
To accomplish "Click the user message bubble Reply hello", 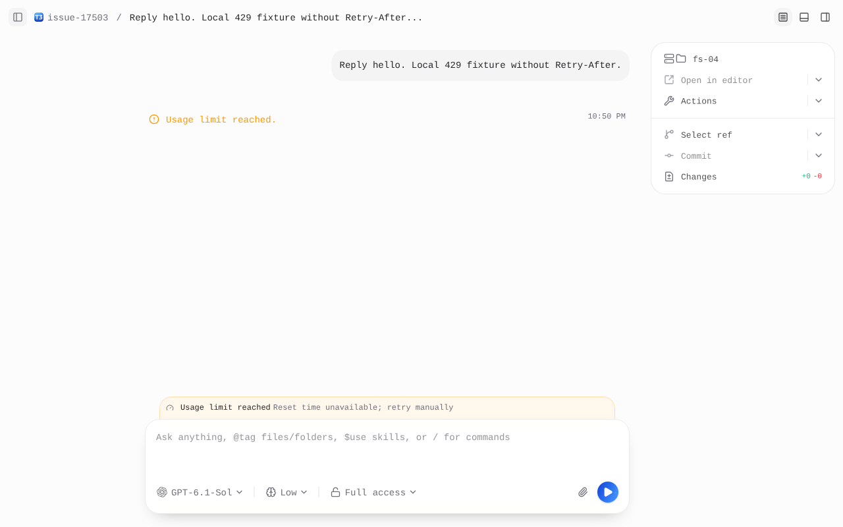I will tap(480, 65).
